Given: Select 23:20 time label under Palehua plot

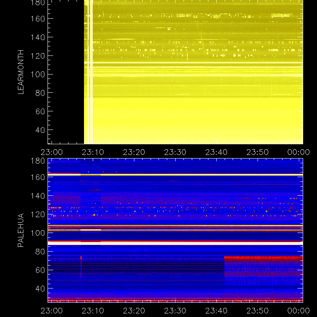Looking at the screenshot, I should [x=134, y=311].
